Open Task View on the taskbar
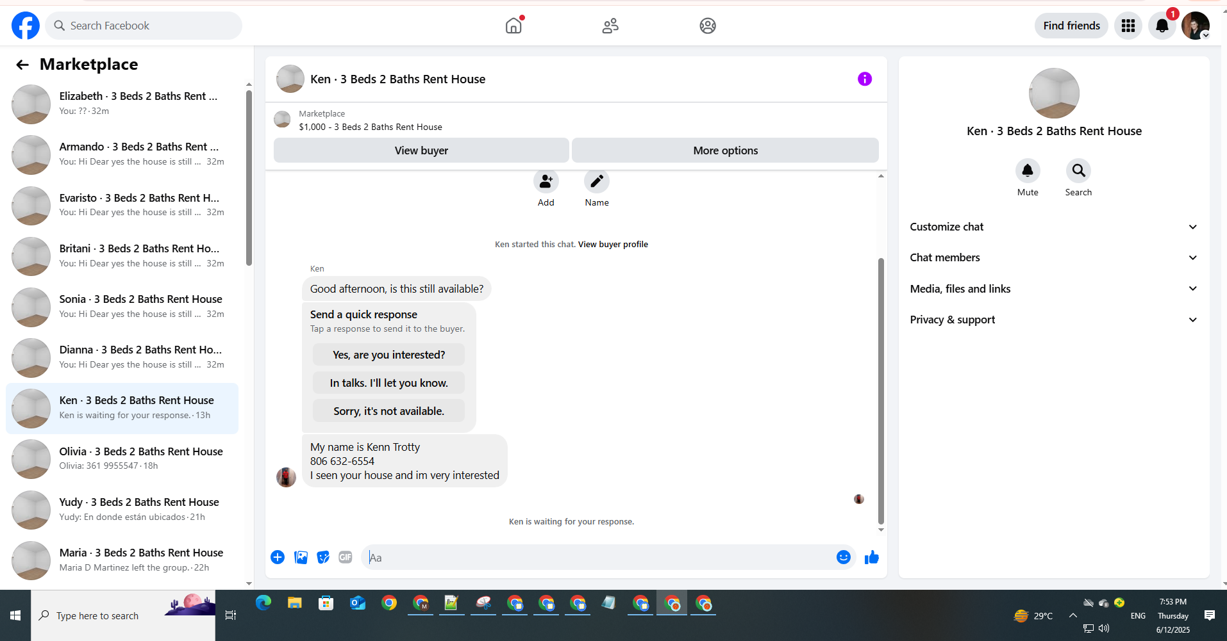The width and height of the screenshot is (1227, 641). 231,615
